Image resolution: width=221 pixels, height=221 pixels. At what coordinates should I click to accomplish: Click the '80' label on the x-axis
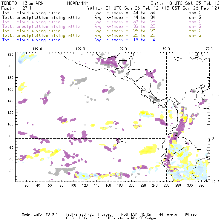[x=62, y=185]
